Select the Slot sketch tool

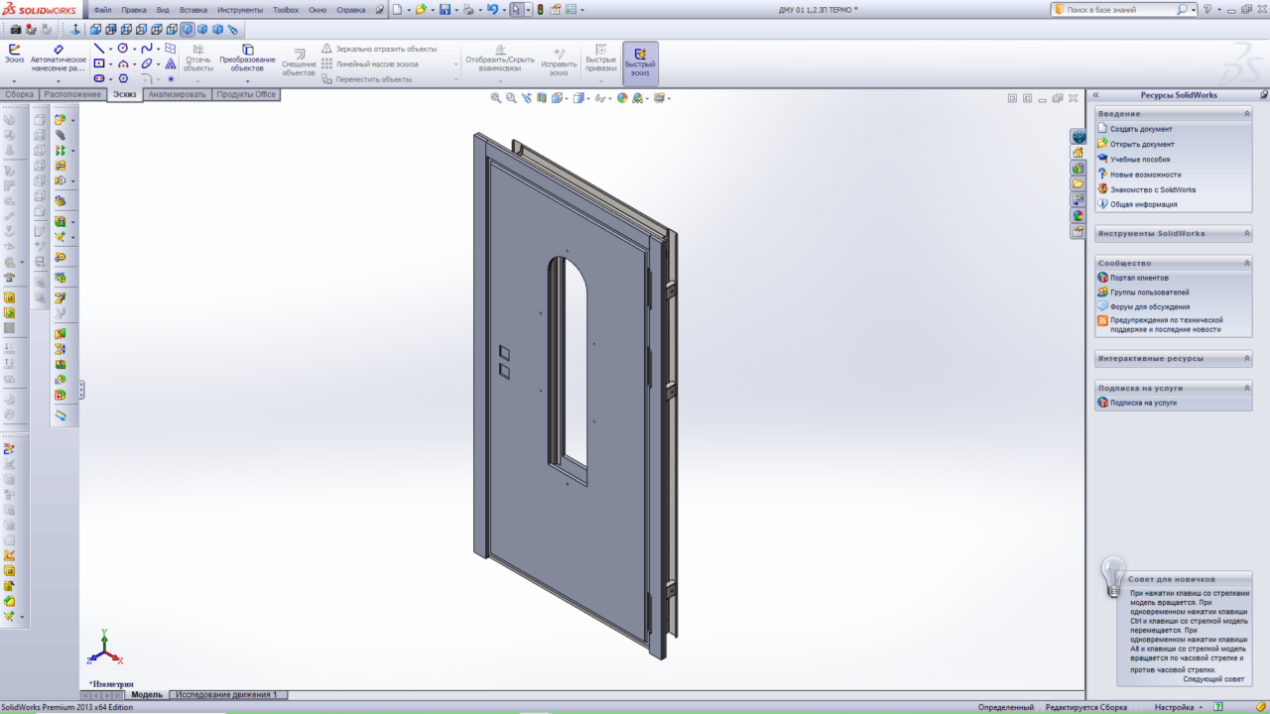[98, 78]
